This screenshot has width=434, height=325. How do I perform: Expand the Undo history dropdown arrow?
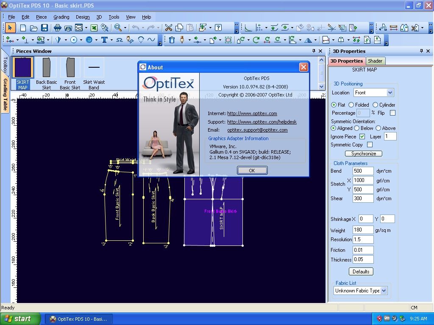coord(143,28)
